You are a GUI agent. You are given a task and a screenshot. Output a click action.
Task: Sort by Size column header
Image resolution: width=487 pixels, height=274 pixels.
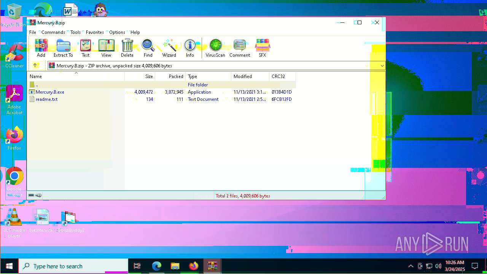pos(140,76)
